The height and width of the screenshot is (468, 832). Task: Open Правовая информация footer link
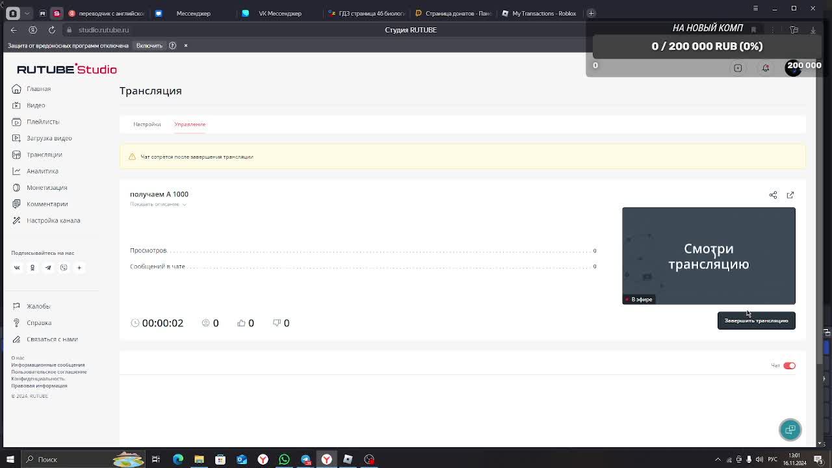tap(39, 385)
